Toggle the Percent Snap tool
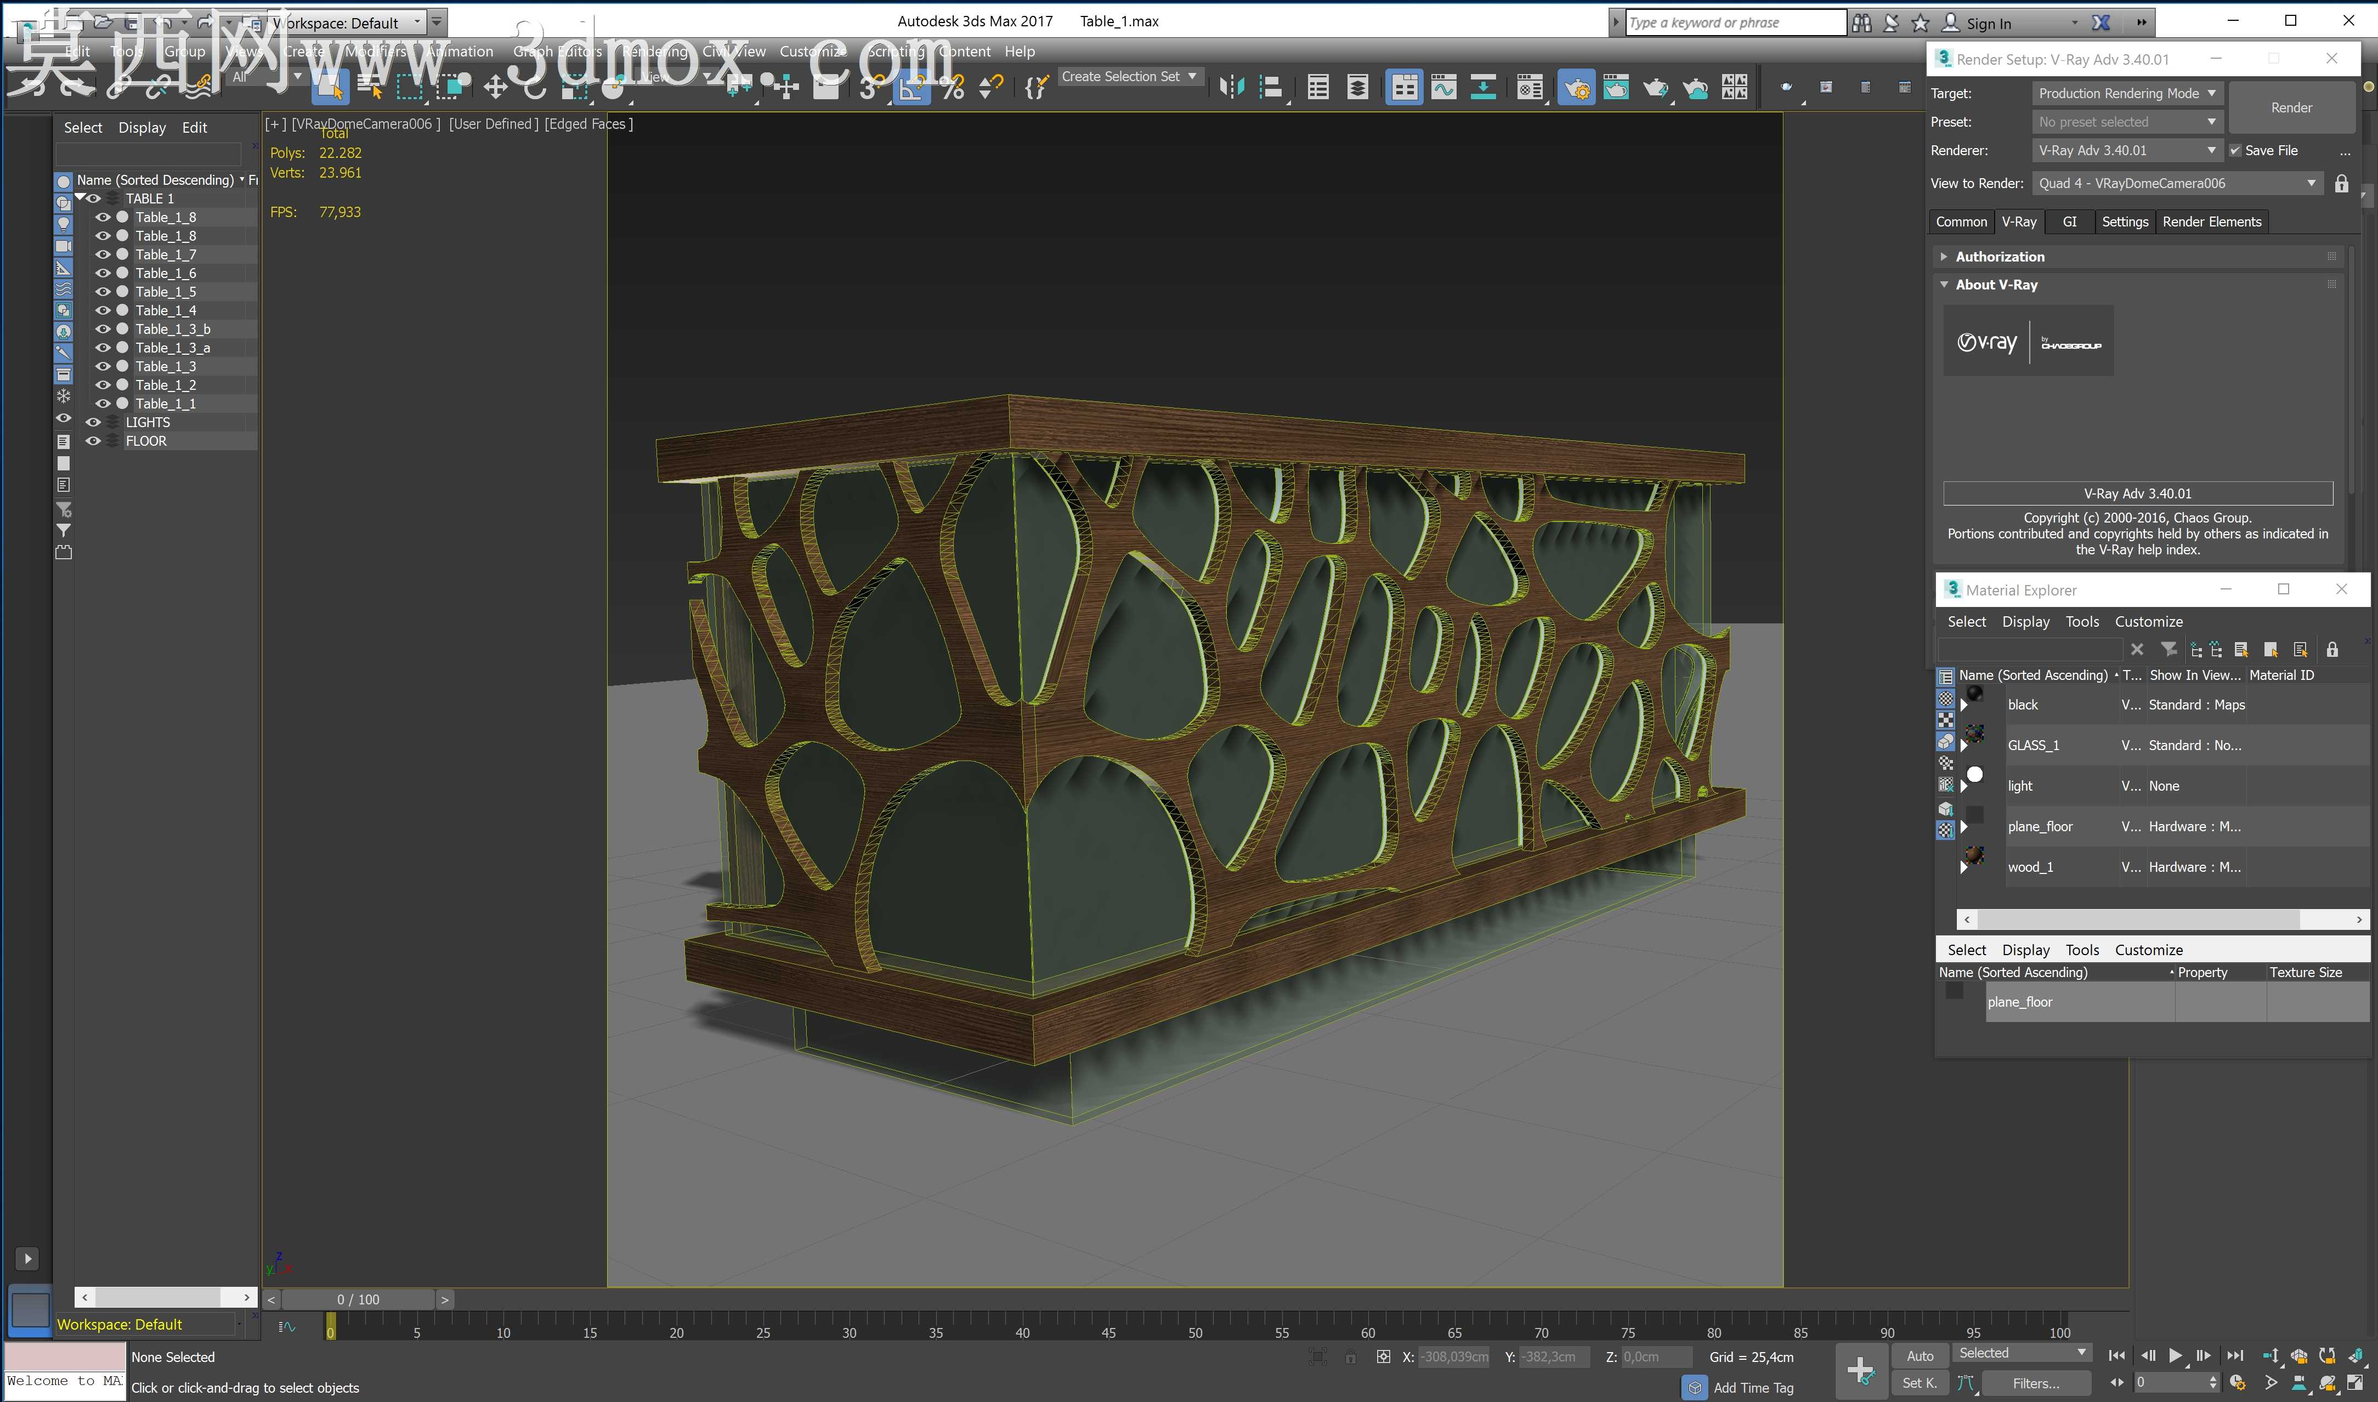Image resolution: width=2378 pixels, height=1402 pixels. coord(952,88)
